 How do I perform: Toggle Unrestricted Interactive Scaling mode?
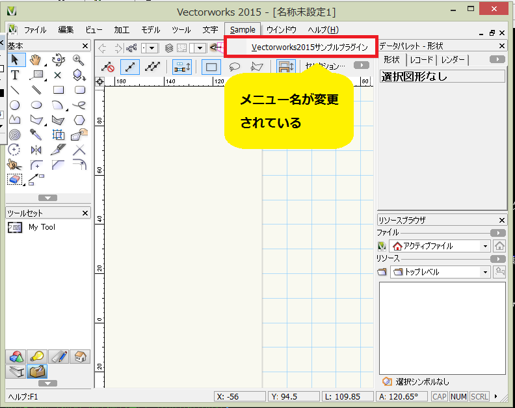(152, 67)
